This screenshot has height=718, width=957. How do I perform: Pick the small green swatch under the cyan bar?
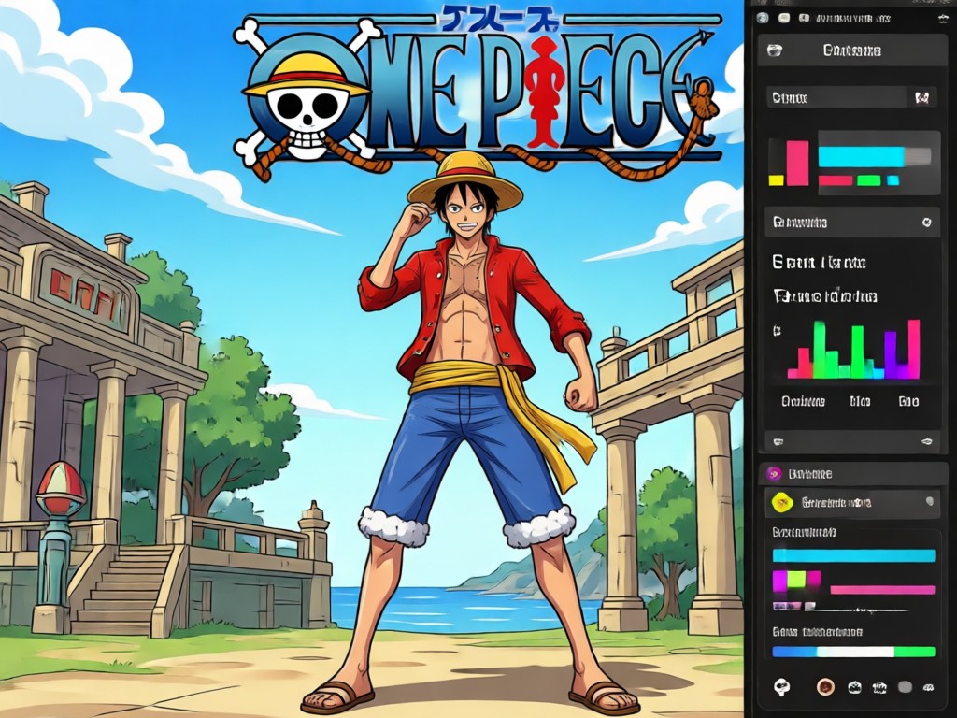(868, 180)
